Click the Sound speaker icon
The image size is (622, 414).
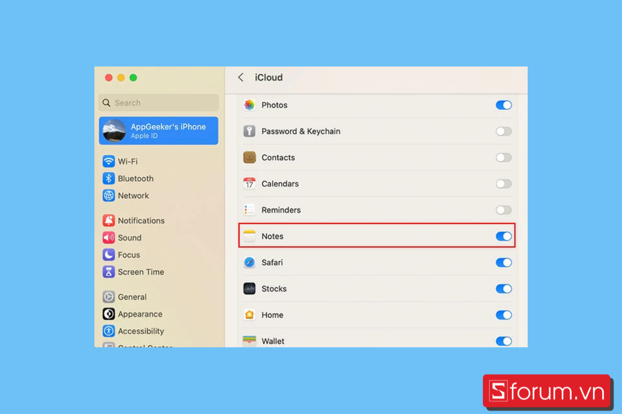click(x=108, y=238)
